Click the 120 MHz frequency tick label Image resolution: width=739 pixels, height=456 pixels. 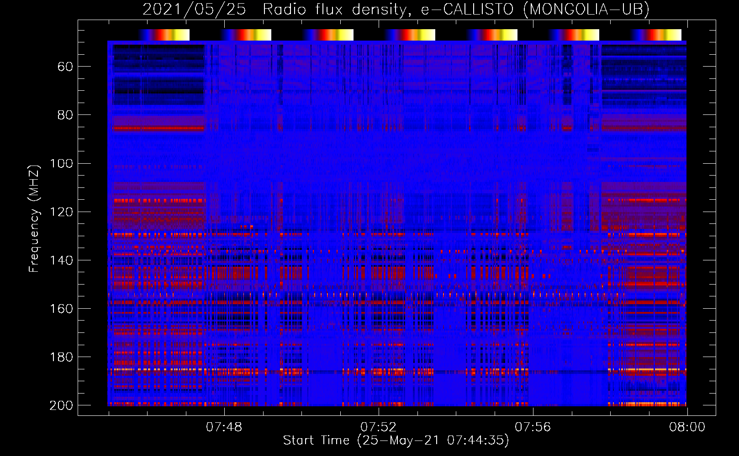click(x=62, y=212)
